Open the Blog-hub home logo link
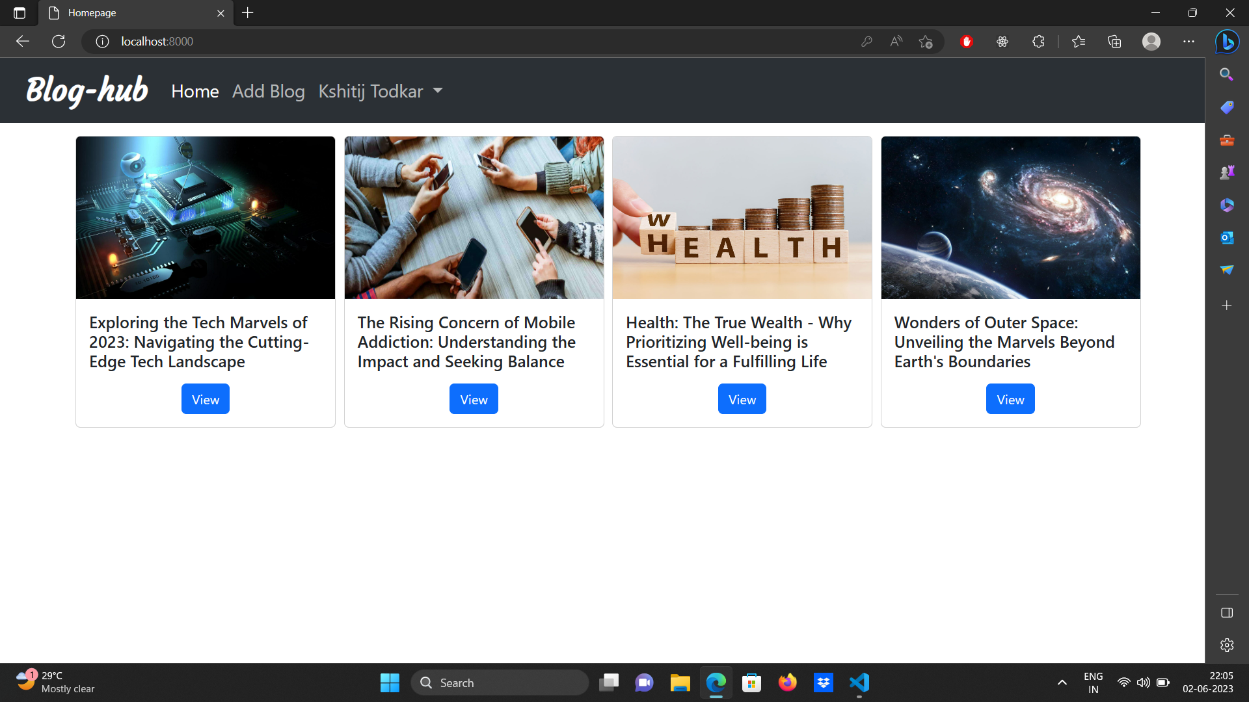1249x702 pixels. 87,90
